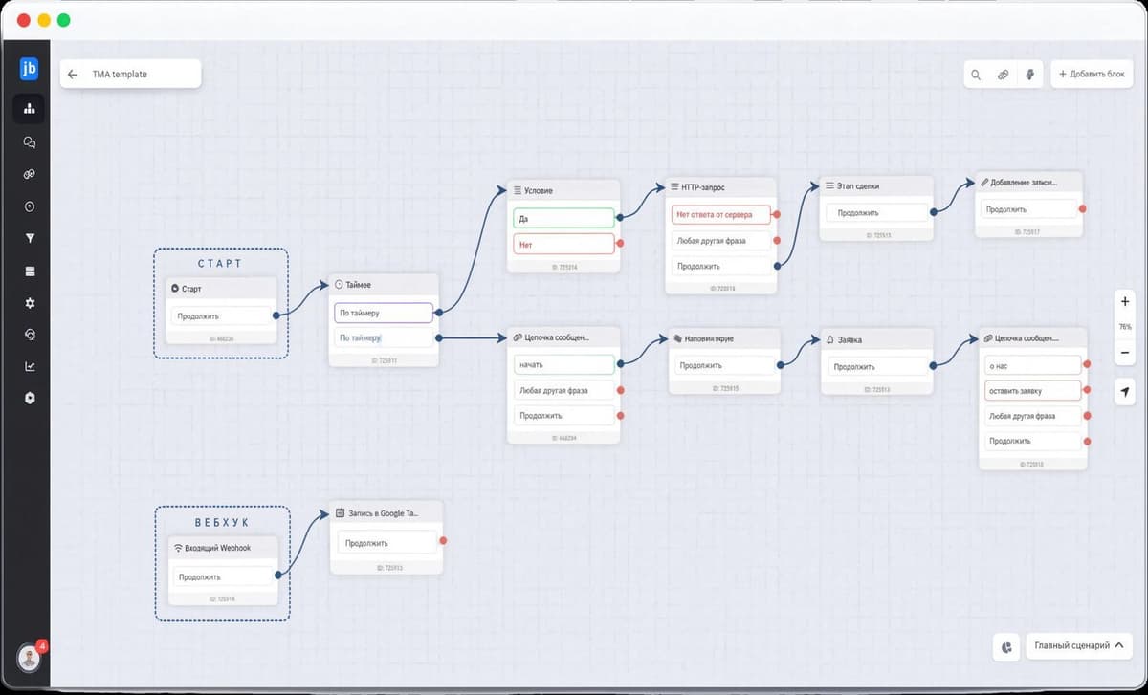Viewport: 1148px width, 695px height.
Task: Click the link icon in top toolbar
Action: [1003, 75]
